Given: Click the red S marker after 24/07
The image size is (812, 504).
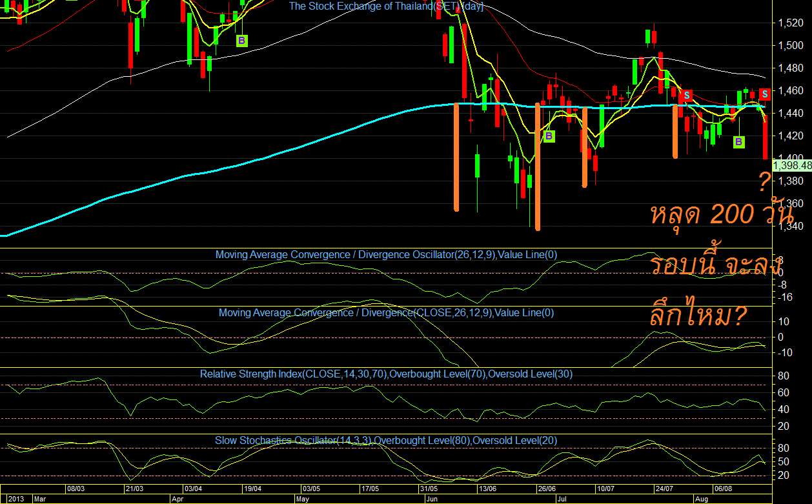Looking at the screenshot, I should click(687, 95).
